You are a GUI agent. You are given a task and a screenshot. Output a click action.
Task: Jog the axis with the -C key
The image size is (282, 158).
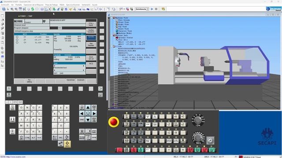169,133
